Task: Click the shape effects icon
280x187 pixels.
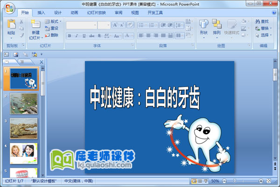Action: [x=245, y=35]
